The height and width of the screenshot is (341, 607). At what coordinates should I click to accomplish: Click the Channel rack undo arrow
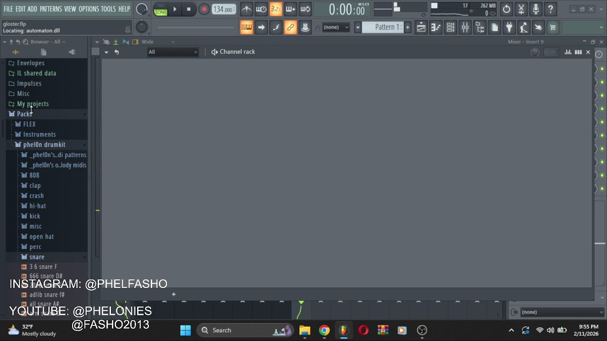click(x=117, y=52)
